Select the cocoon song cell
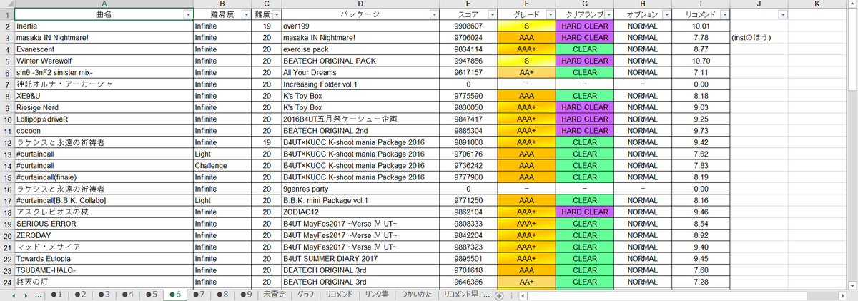The width and height of the screenshot is (858, 301). [103, 131]
